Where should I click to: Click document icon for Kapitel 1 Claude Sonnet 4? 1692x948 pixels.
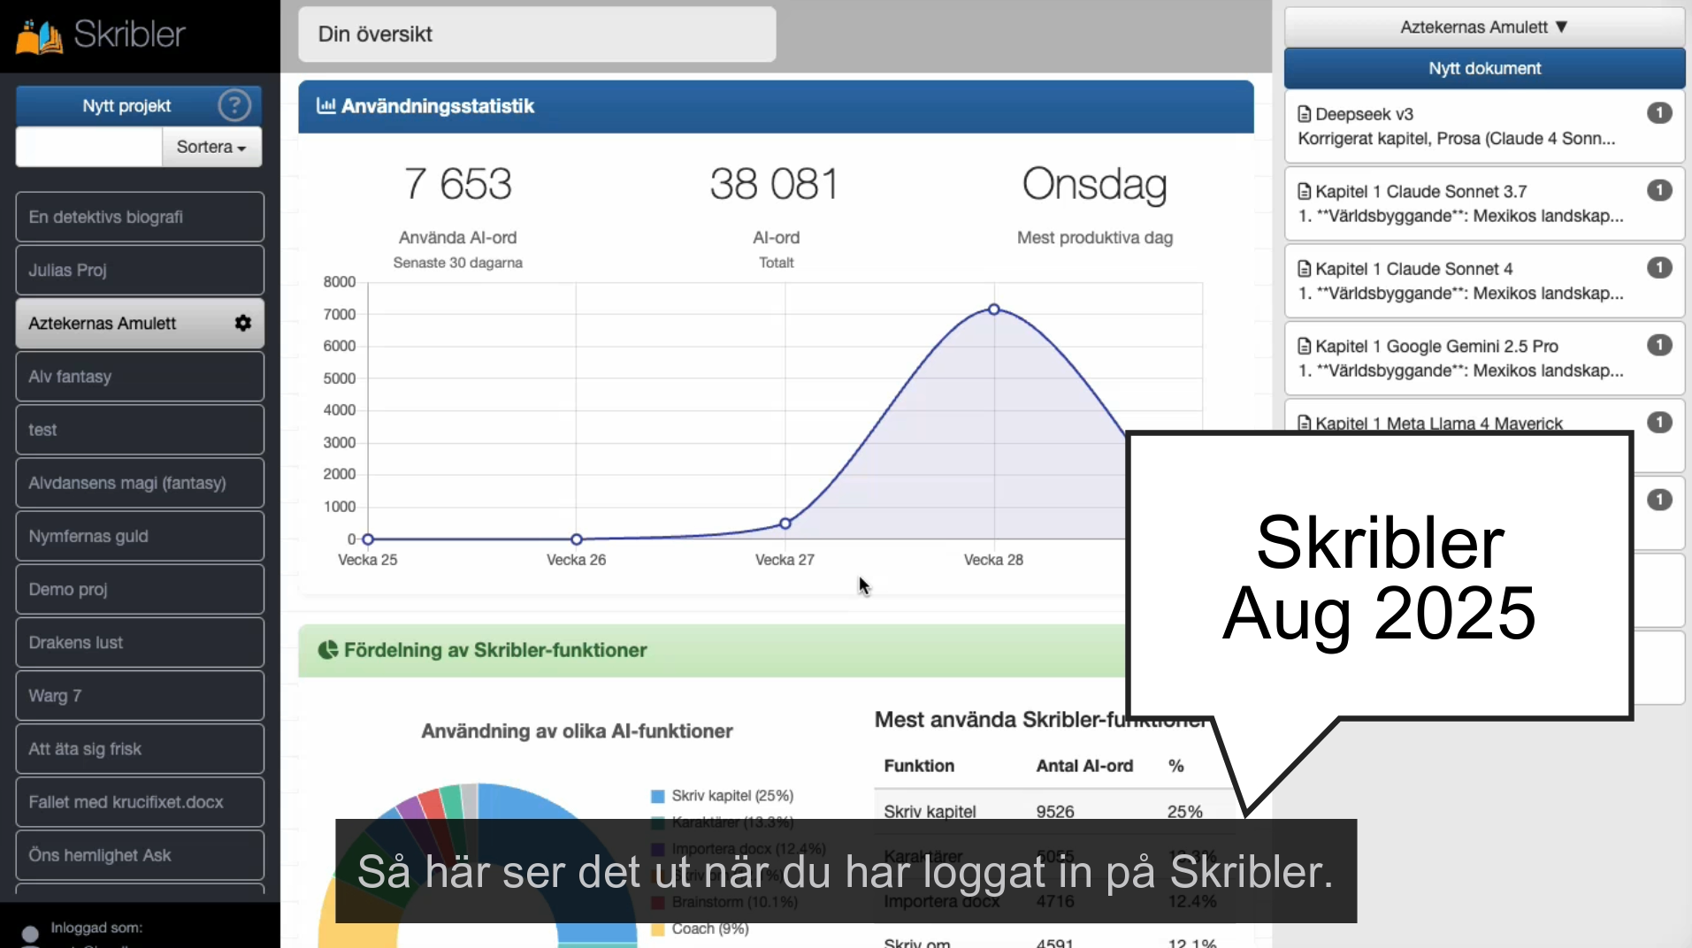tap(1304, 269)
